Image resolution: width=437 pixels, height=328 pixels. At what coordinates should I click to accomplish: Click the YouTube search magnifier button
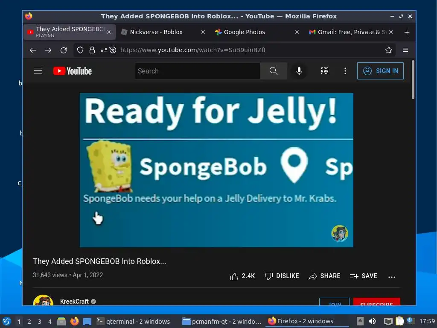[274, 71]
